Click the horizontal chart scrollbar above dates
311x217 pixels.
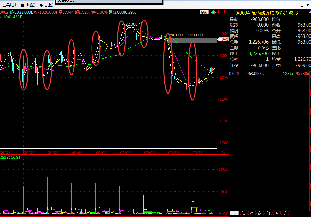[x=108, y=148]
